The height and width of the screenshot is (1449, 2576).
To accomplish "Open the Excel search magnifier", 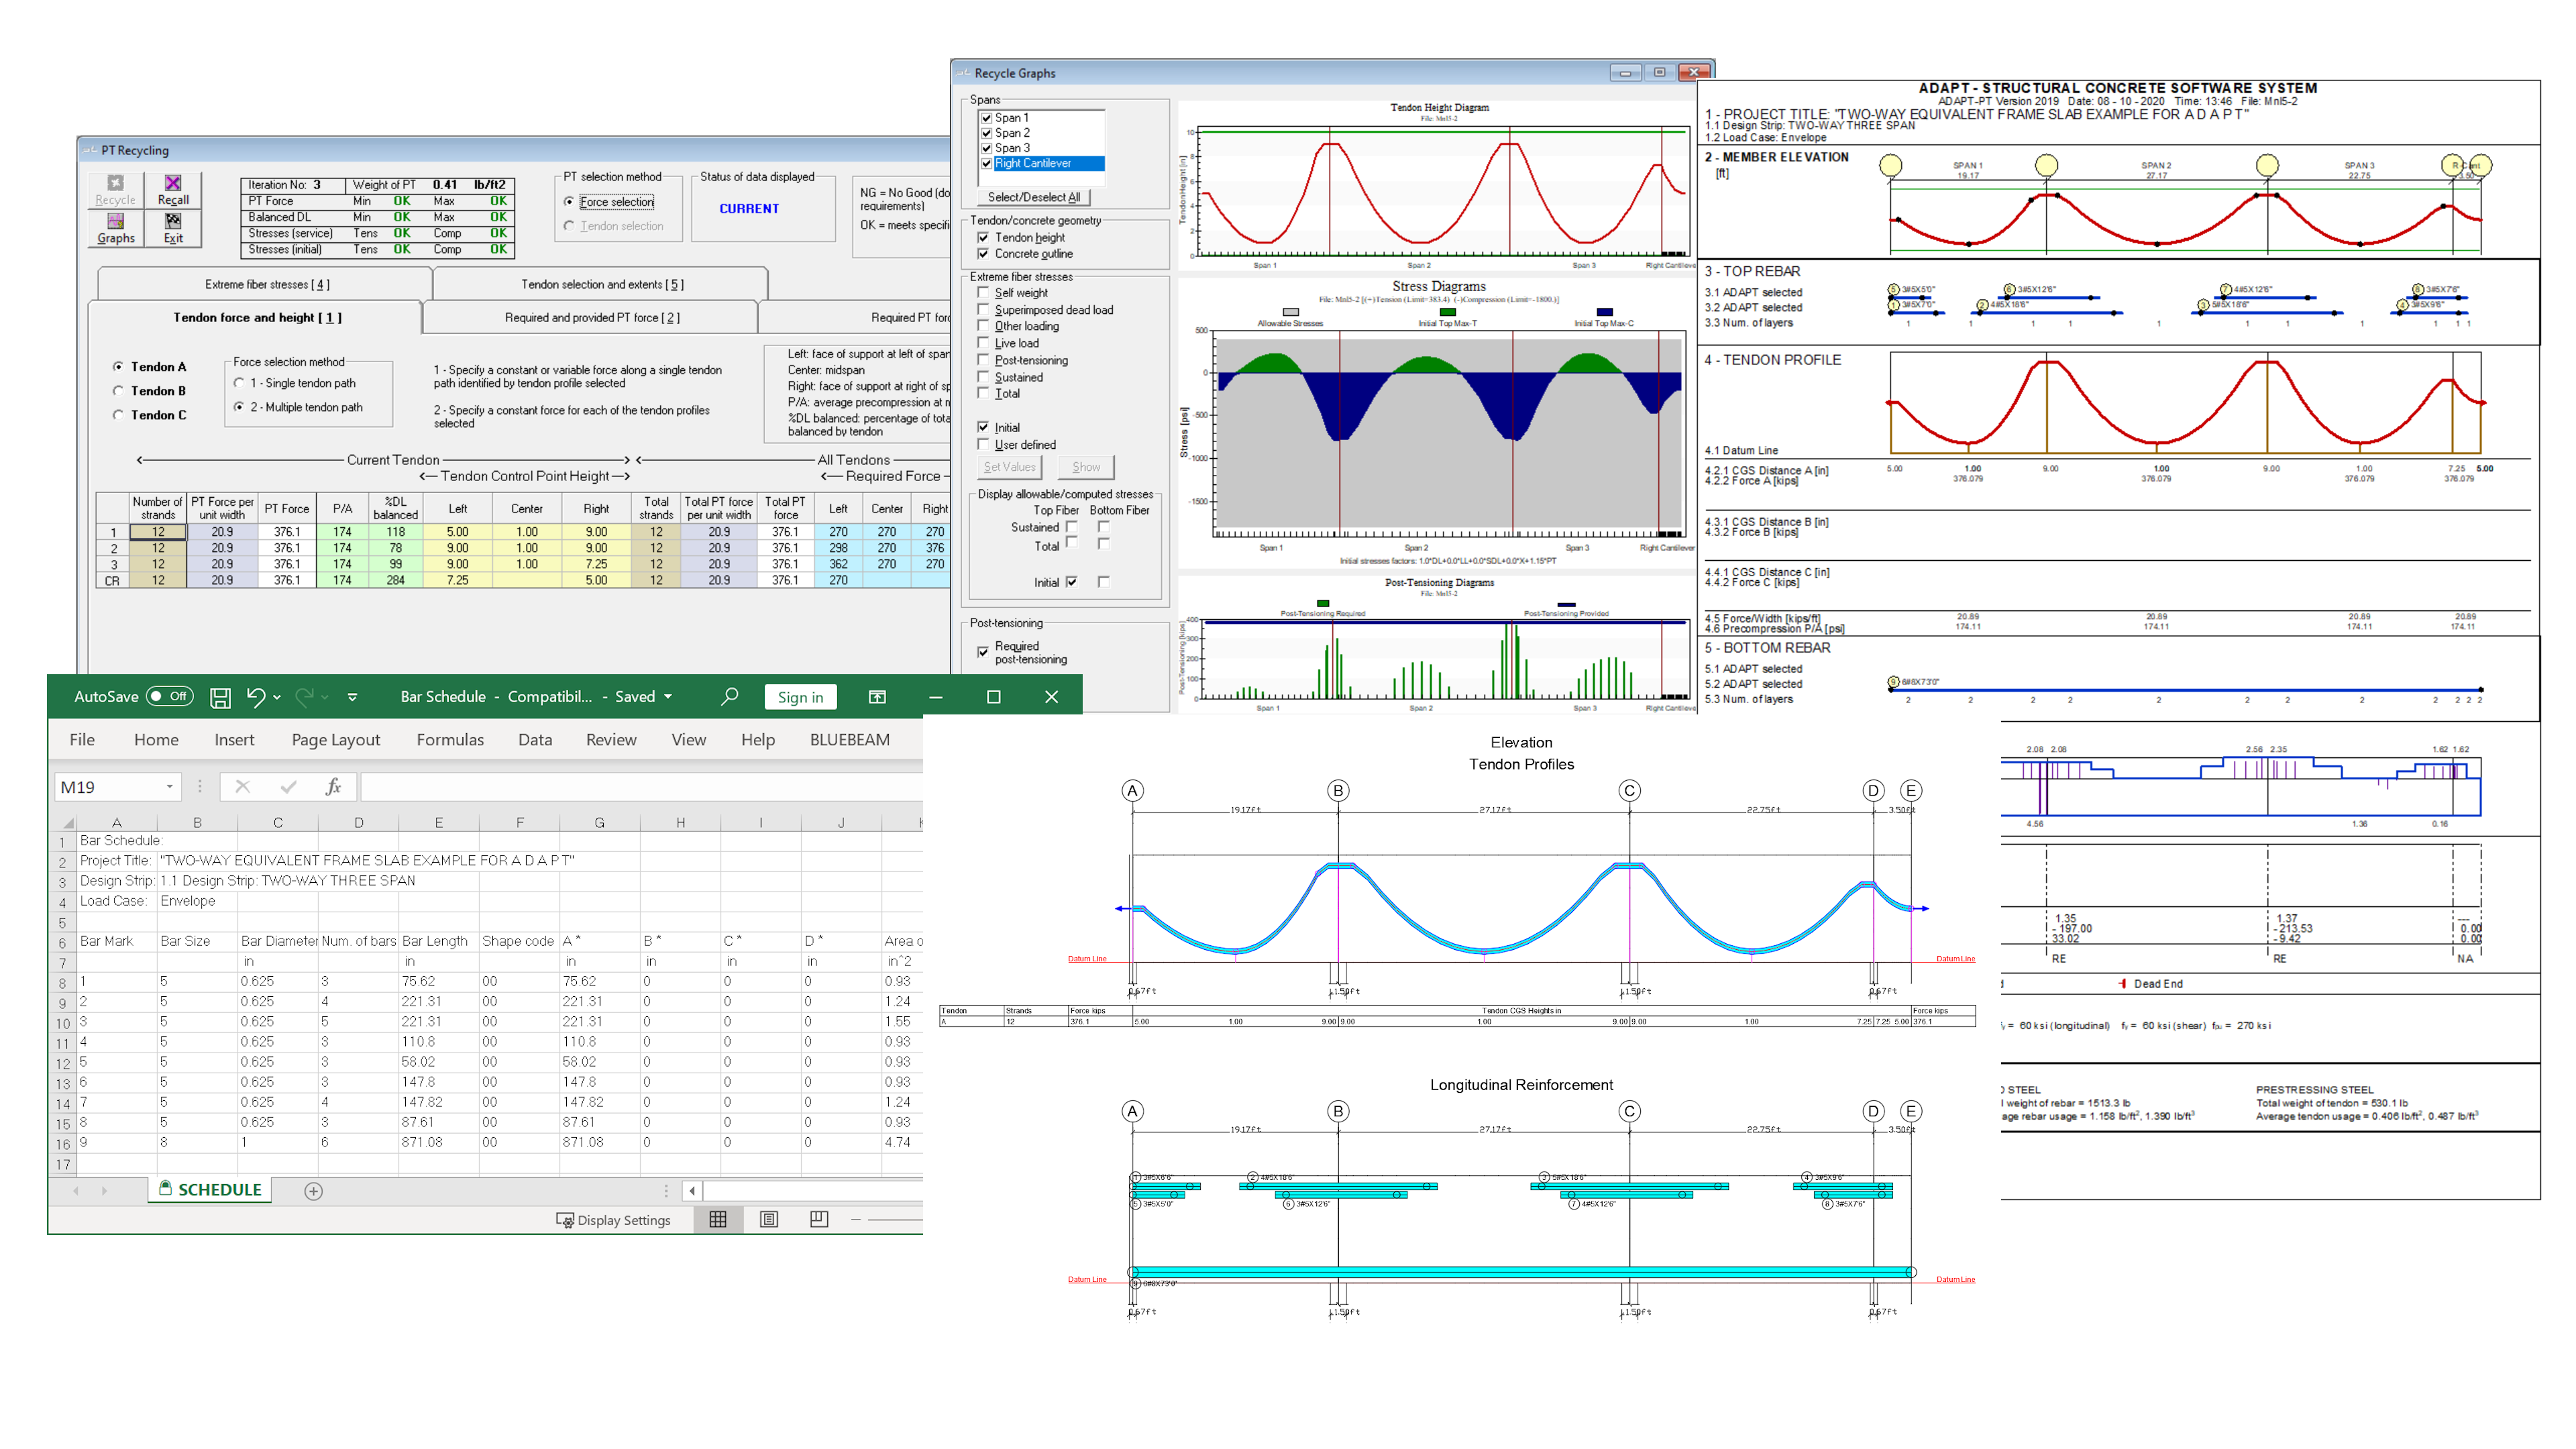I will [x=729, y=697].
